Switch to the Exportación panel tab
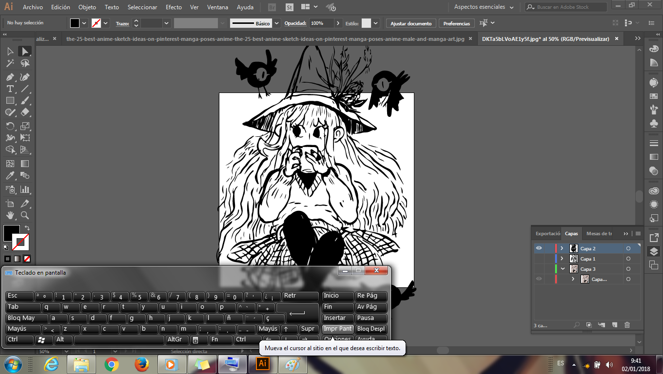This screenshot has height=374, width=663. (x=546, y=234)
